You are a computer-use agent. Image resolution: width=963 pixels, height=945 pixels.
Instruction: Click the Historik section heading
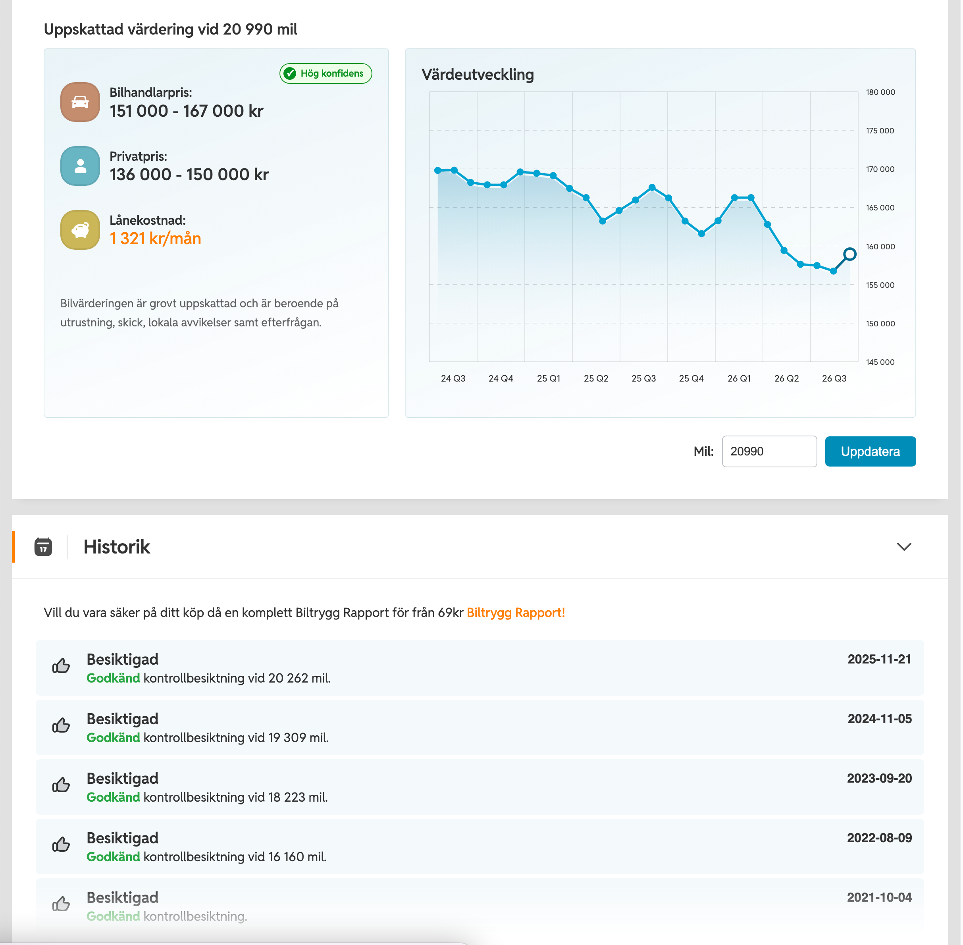(x=117, y=547)
